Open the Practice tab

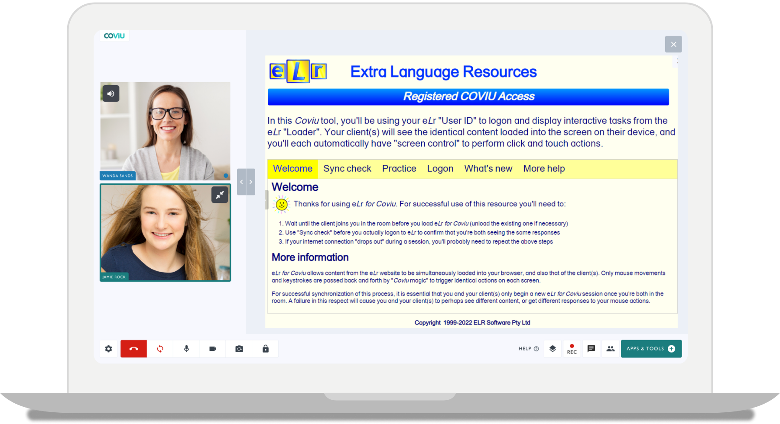399,169
